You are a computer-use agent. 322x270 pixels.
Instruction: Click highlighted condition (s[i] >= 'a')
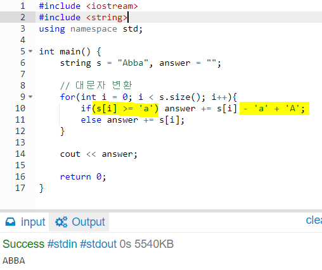pyautogui.click(x=126, y=109)
